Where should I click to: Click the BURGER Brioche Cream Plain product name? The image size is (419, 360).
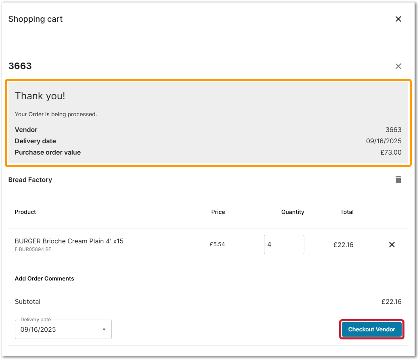point(69,241)
